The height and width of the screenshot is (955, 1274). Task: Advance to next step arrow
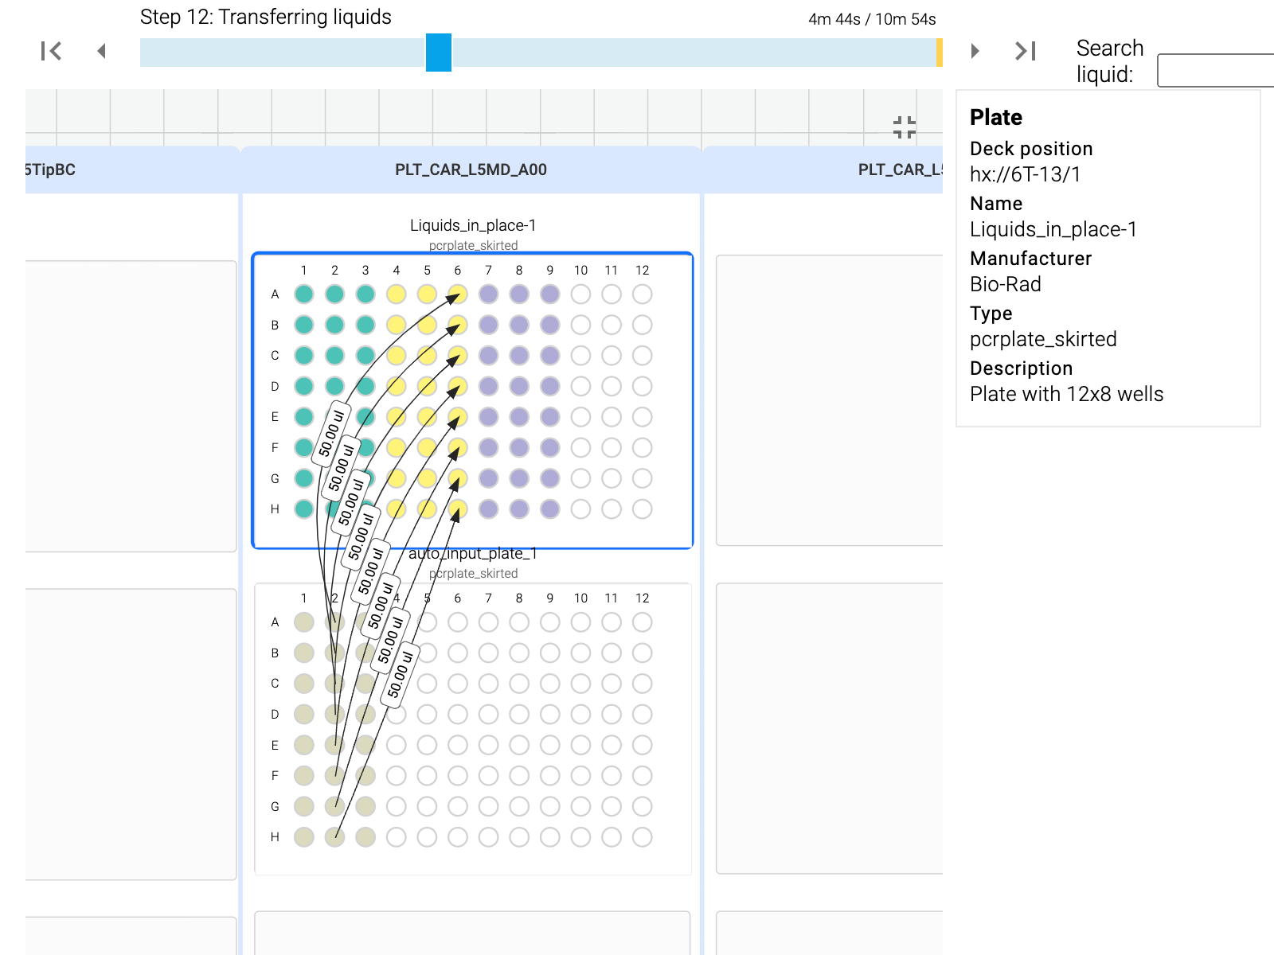tap(975, 52)
